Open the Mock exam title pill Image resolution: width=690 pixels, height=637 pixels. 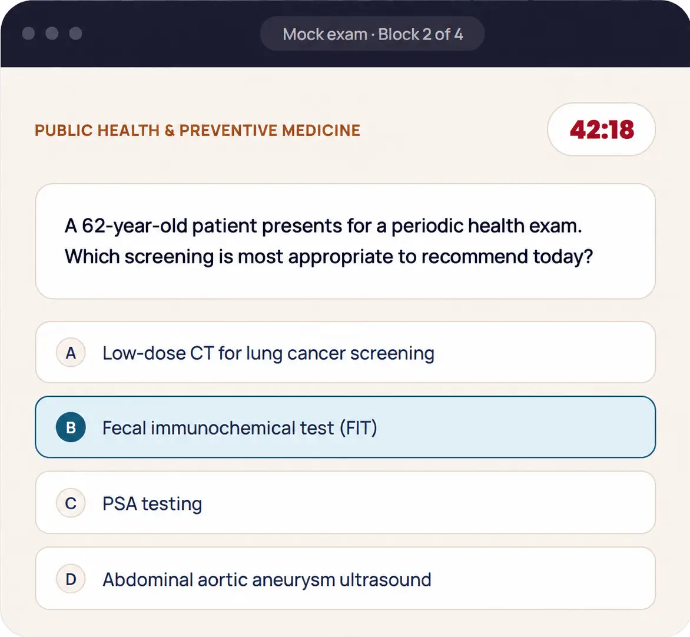click(x=372, y=34)
